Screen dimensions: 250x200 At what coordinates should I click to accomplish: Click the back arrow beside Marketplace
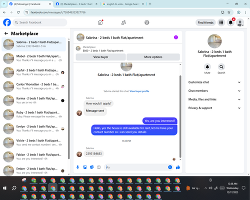coord(6,33)
